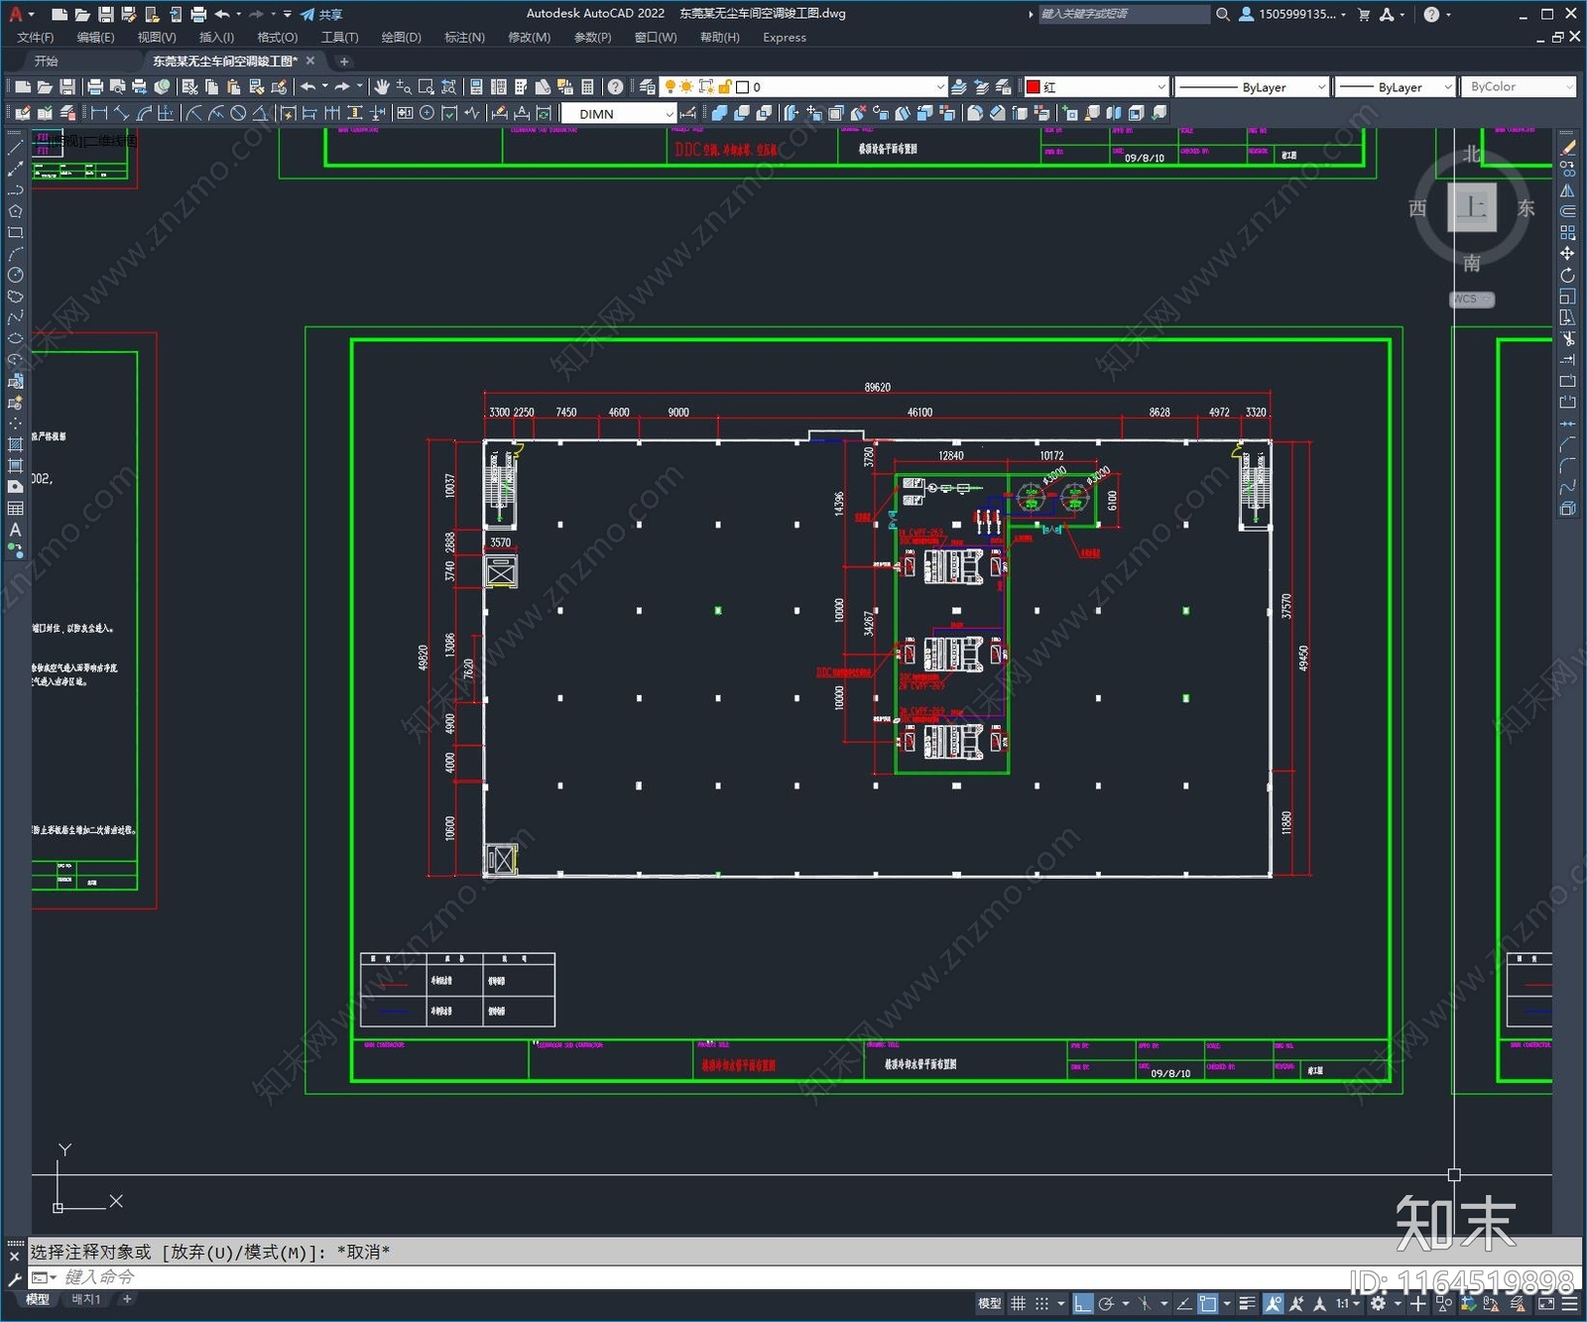The height and width of the screenshot is (1322, 1587).
Task: Select the Multiline Text A tool
Action: pos(15,530)
